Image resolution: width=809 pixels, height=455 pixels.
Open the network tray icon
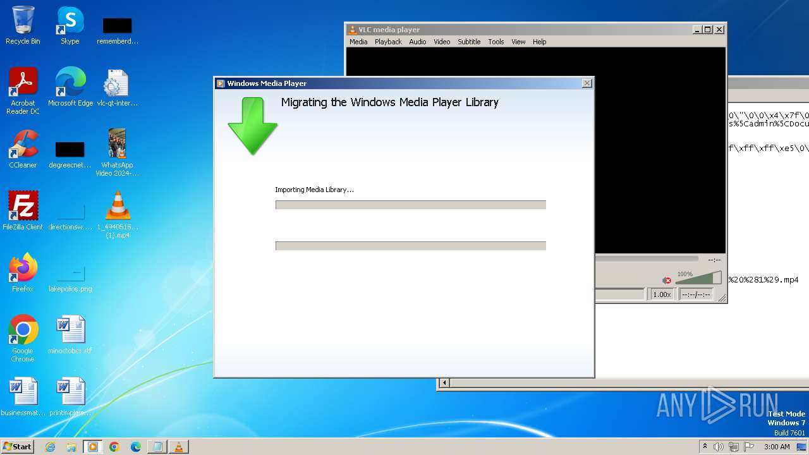tap(734, 447)
